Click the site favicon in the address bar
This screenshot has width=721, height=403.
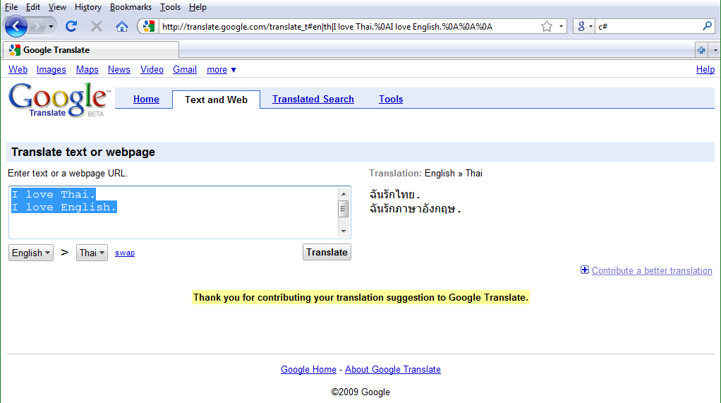click(149, 26)
